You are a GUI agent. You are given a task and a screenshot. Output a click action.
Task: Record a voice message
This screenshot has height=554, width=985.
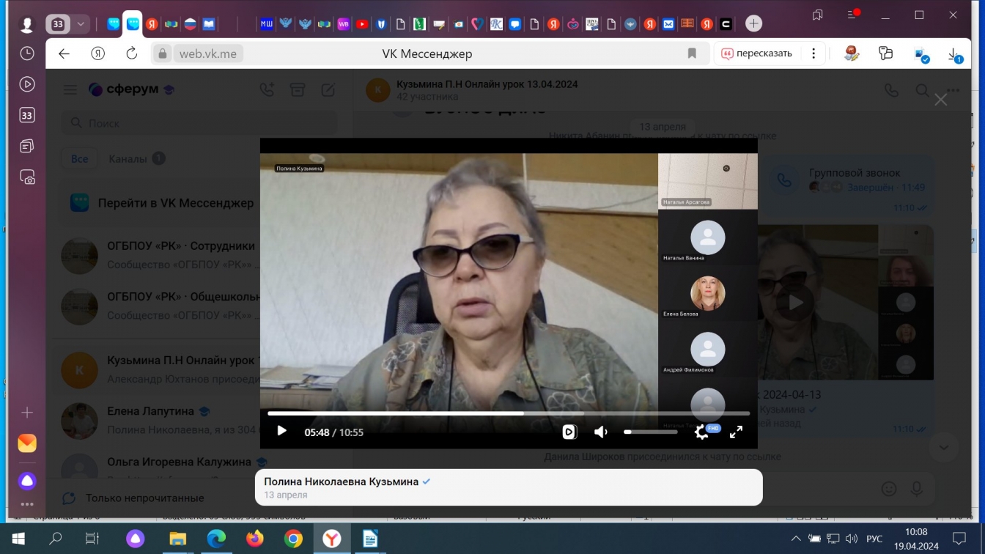pos(917,489)
